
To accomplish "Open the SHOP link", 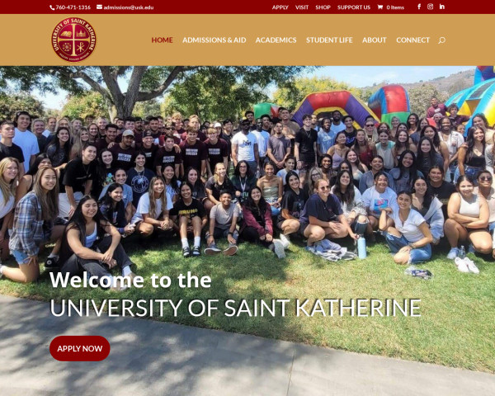I will pos(323,7).
